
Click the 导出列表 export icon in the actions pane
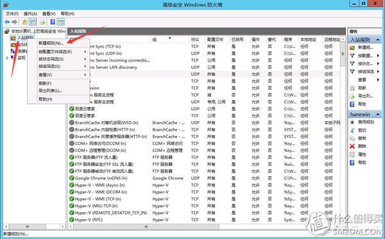click(x=352, y=96)
